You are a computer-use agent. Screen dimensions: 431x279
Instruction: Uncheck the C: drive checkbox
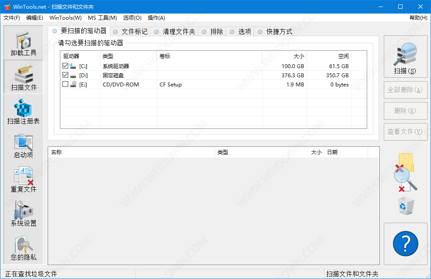tap(66, 65)
